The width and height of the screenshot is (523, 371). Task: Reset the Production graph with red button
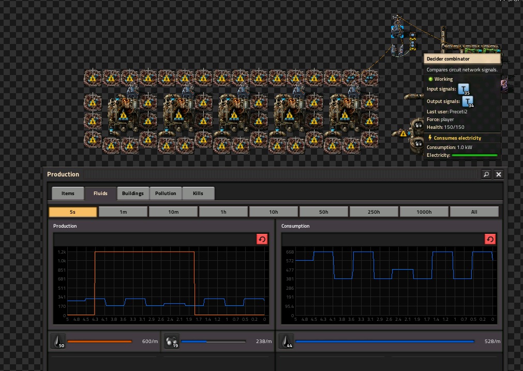tap(262, 239)
